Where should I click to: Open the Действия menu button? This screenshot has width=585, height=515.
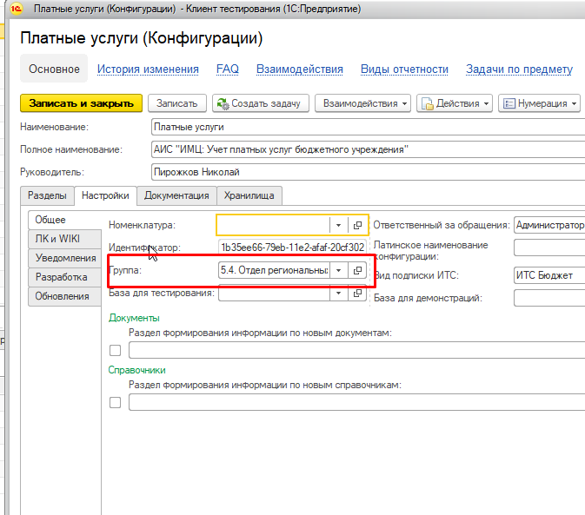point(455,103)
